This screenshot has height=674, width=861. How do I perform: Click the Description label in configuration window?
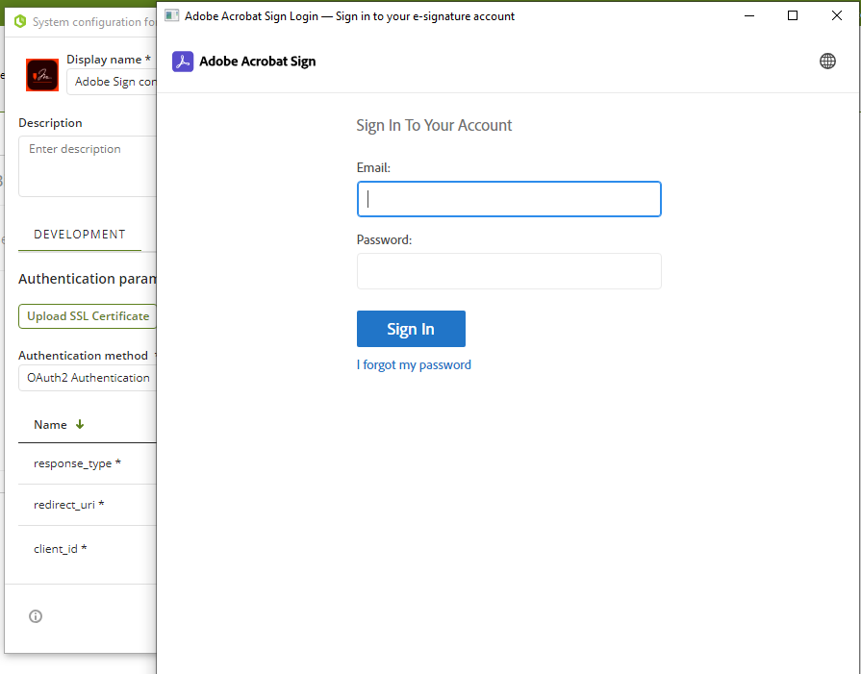click(x=51, y=123)
